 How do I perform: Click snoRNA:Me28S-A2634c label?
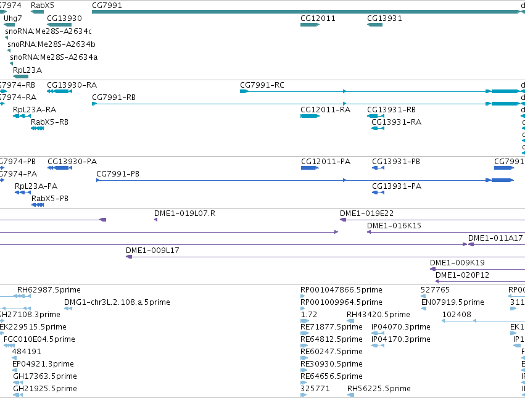(x=48, y=31)
